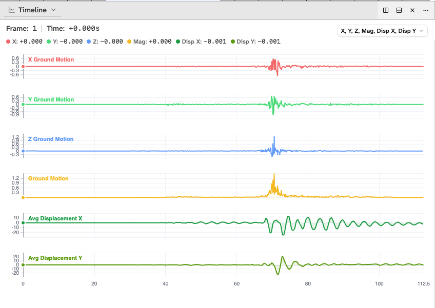This screenshot has height=308, width=435.
Task: Open the more actions ellipsis menu
Action: click(x=425, y=10)
